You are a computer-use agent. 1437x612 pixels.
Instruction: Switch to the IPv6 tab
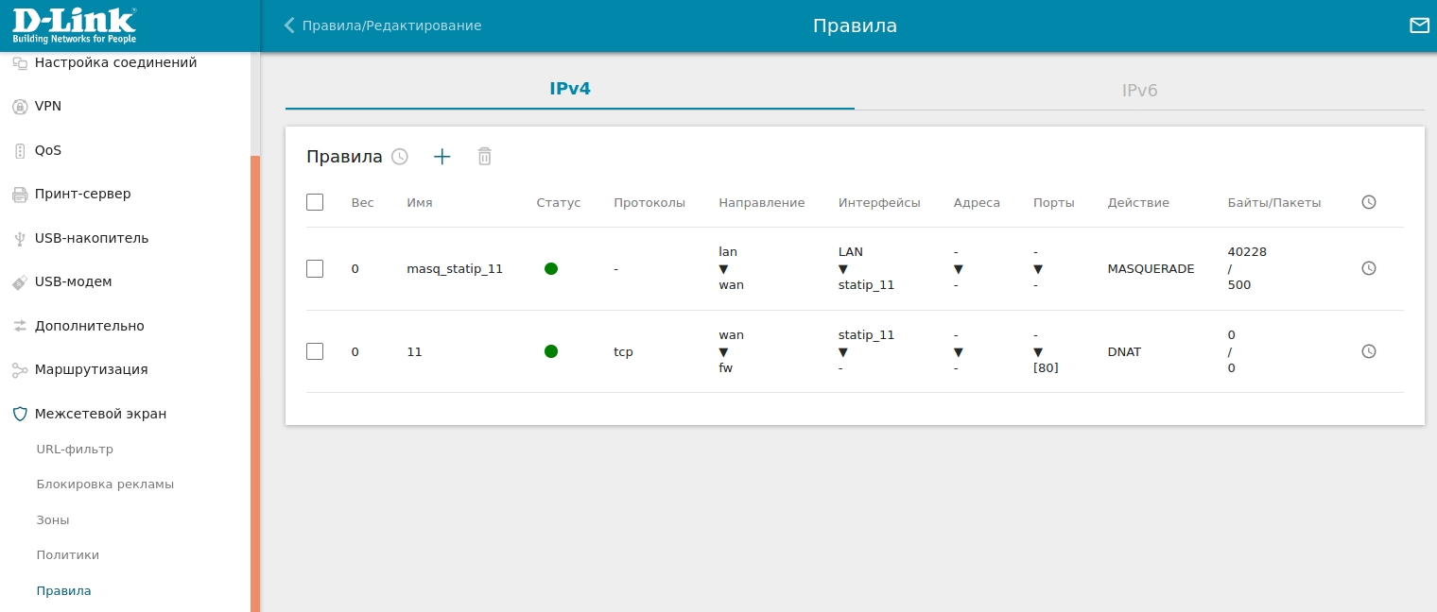point(1139,91)
